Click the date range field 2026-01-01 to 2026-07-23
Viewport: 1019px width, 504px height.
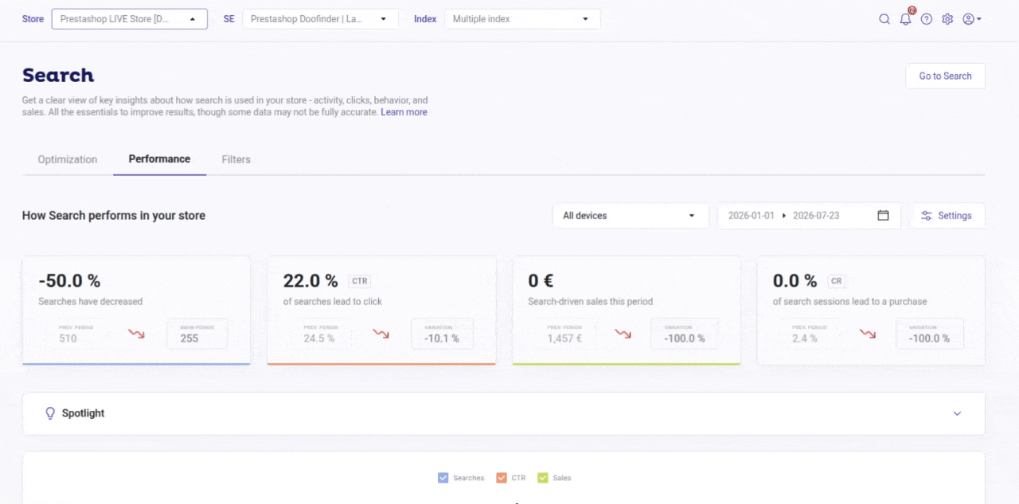[x=809, y=216]
